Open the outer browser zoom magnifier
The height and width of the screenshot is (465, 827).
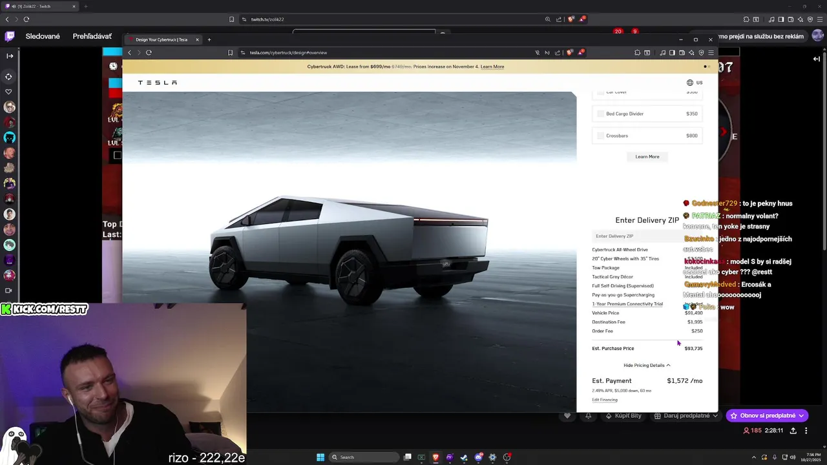(x=547, y=19)
